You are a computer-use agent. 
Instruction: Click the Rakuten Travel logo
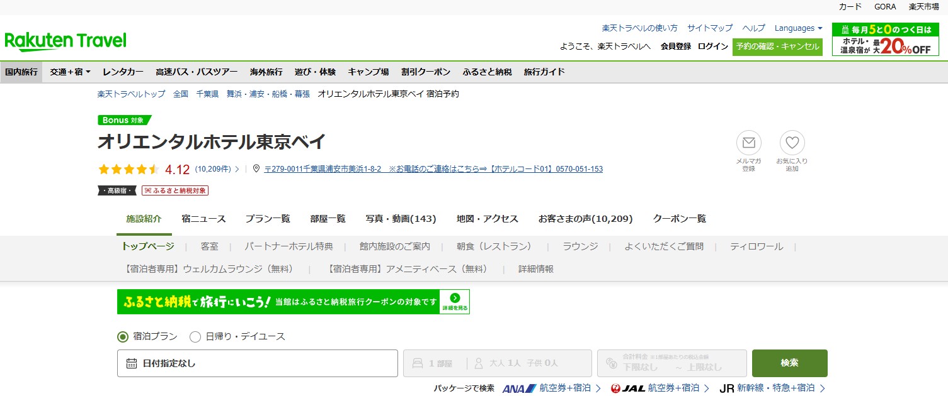point(65,40)
